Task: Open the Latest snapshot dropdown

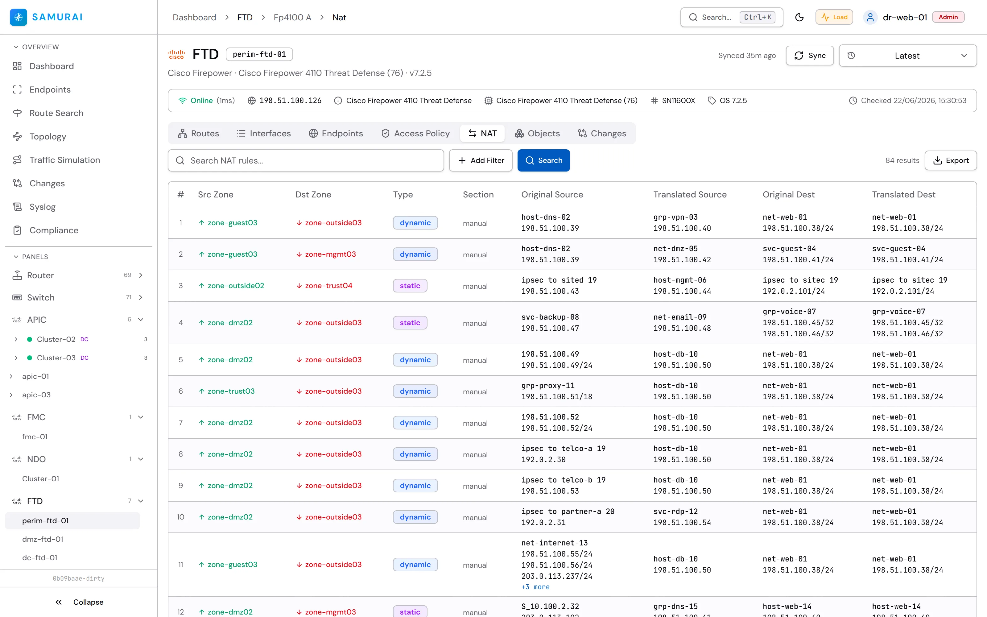Action: [907, 56]
